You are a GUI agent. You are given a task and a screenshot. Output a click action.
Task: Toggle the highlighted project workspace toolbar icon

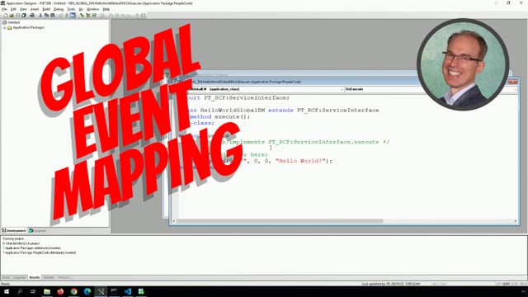(x=73, y=15)
